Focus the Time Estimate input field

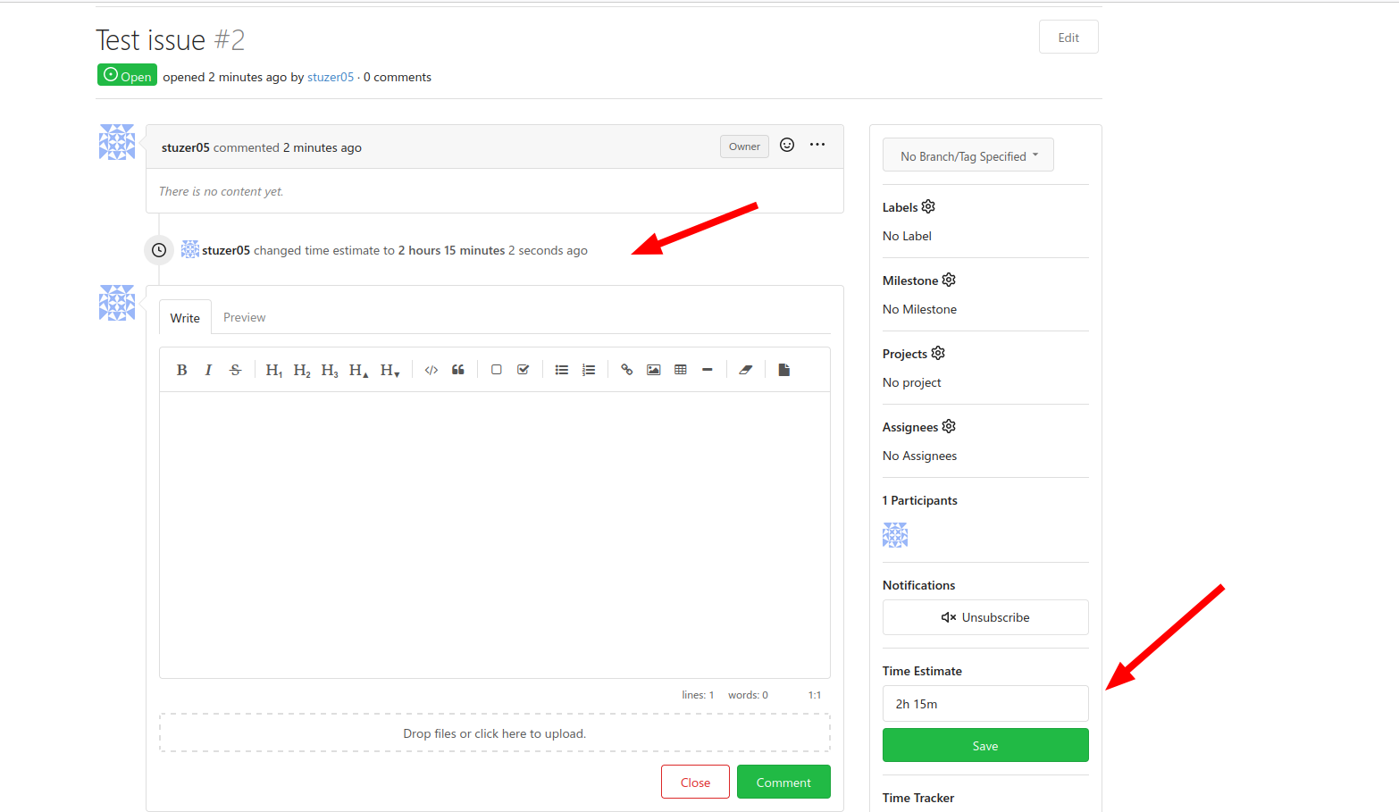tap(985, 703)
